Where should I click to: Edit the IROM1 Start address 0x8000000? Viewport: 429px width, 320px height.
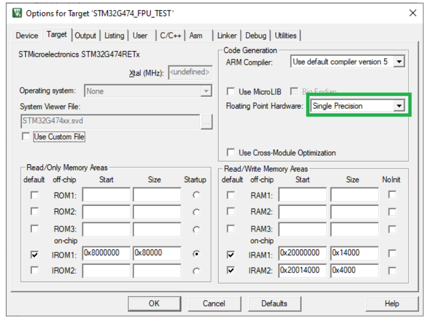[x=106, y=253]
